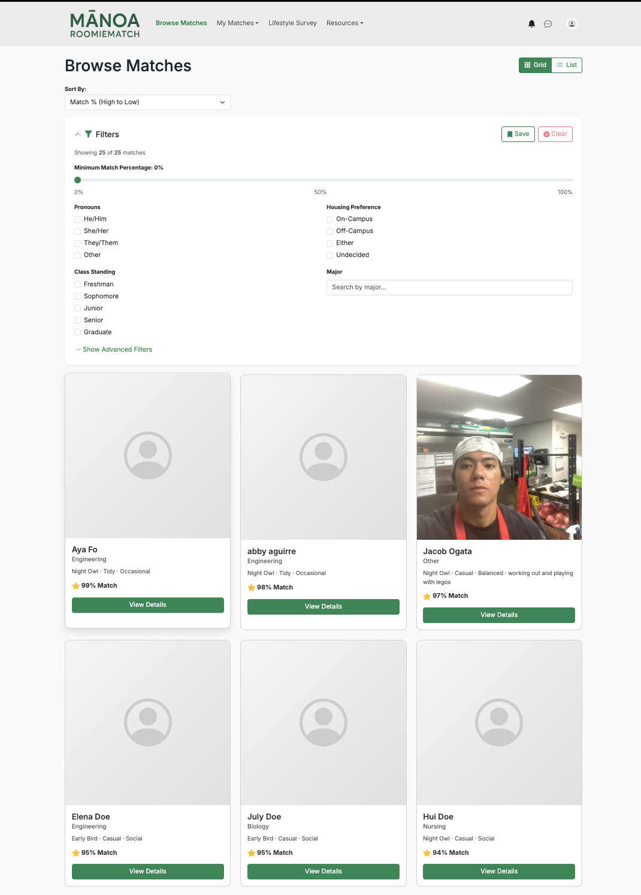The image size is (641, 895).
Task: View details for Jacob Ogata
Action: [498, 615]
